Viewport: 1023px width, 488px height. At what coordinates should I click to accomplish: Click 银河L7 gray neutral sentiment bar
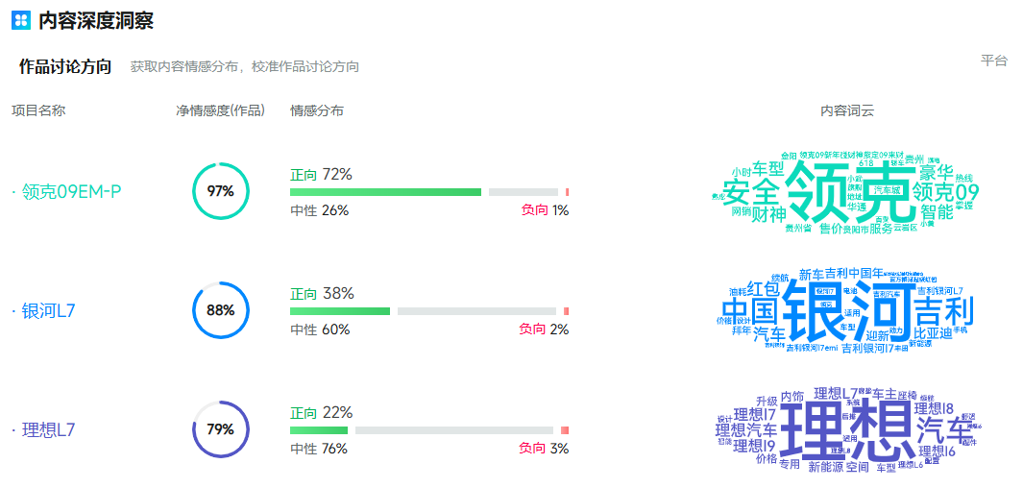(476, 311)
